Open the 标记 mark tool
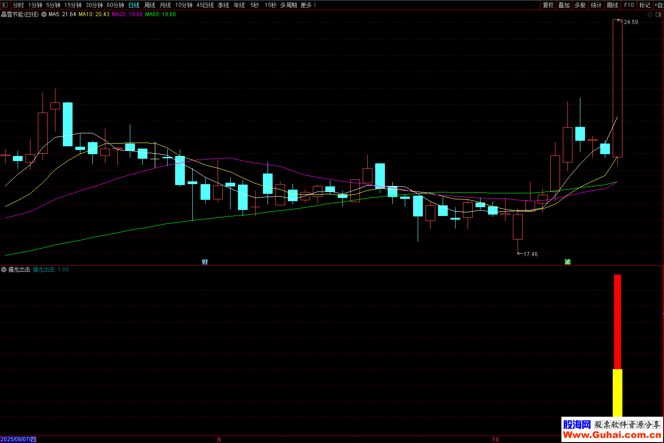 645,5
